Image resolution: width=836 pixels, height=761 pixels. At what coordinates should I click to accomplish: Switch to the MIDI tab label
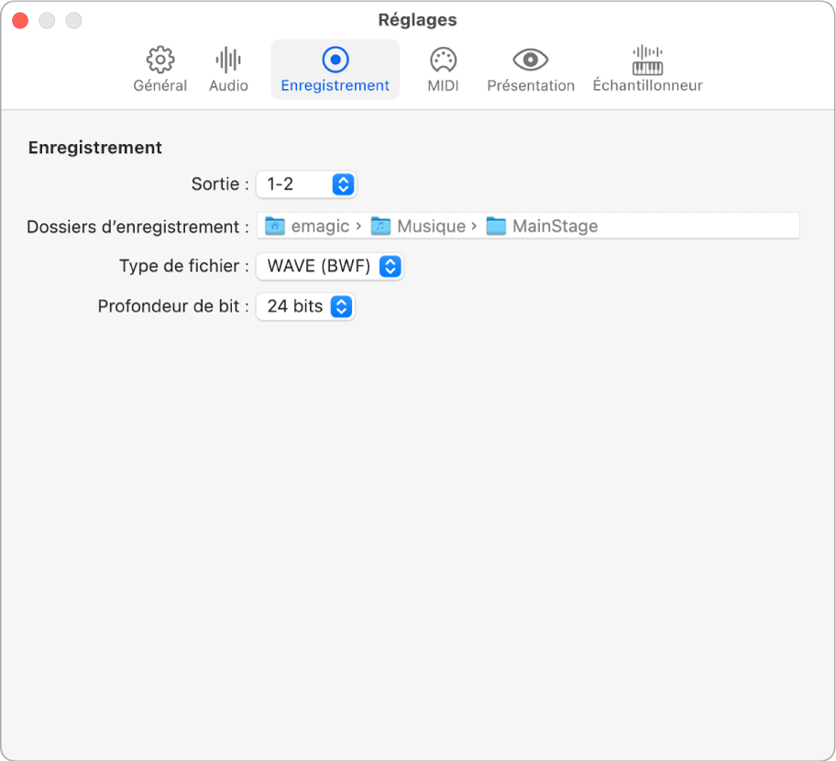point(443,86)
